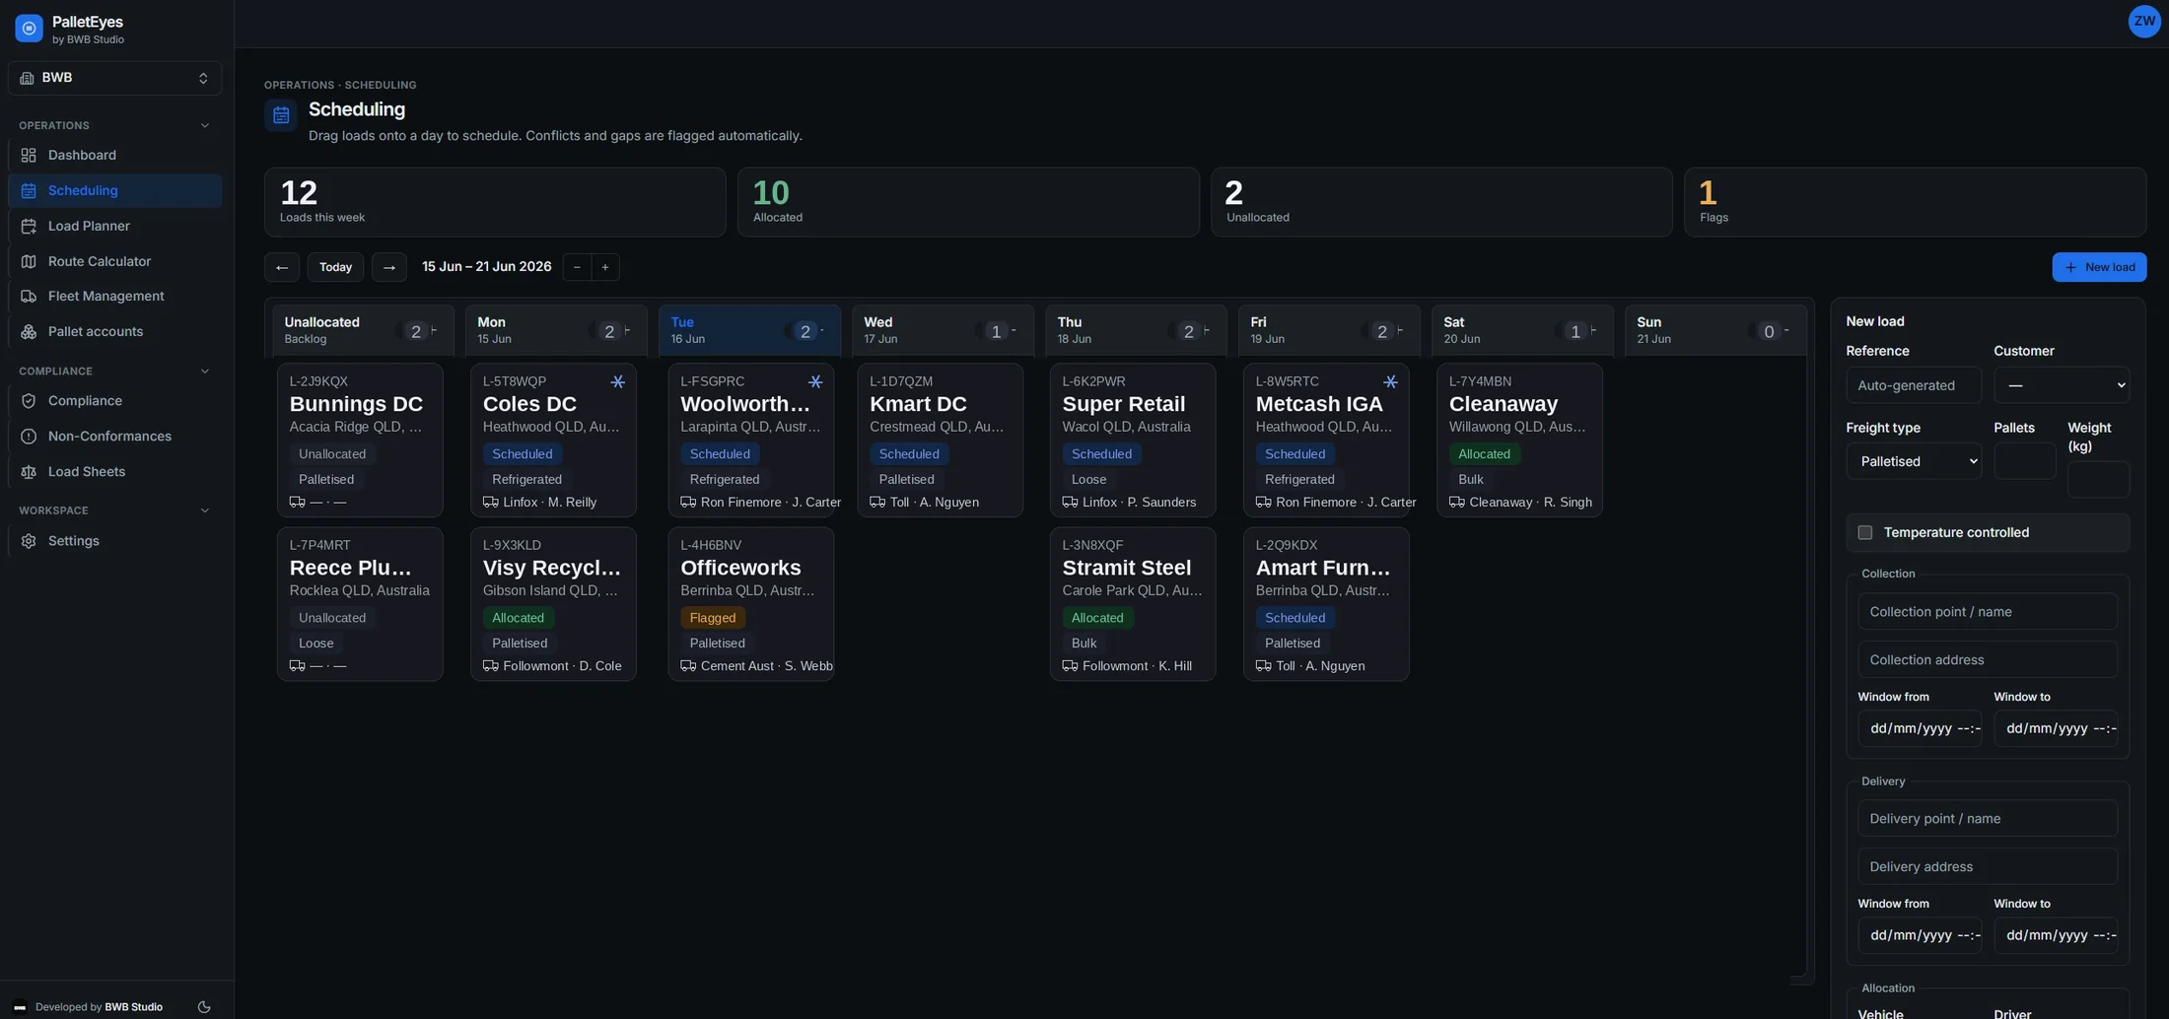
Task: Open the Scheduling sidebar item
Action: point(114,190)
